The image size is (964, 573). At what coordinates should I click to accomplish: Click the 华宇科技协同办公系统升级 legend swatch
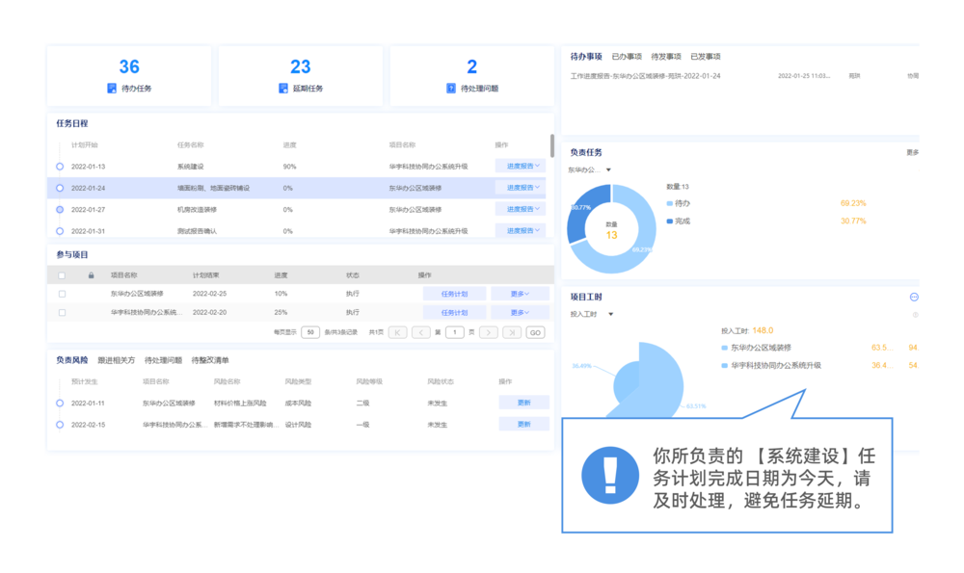(724, 365)
